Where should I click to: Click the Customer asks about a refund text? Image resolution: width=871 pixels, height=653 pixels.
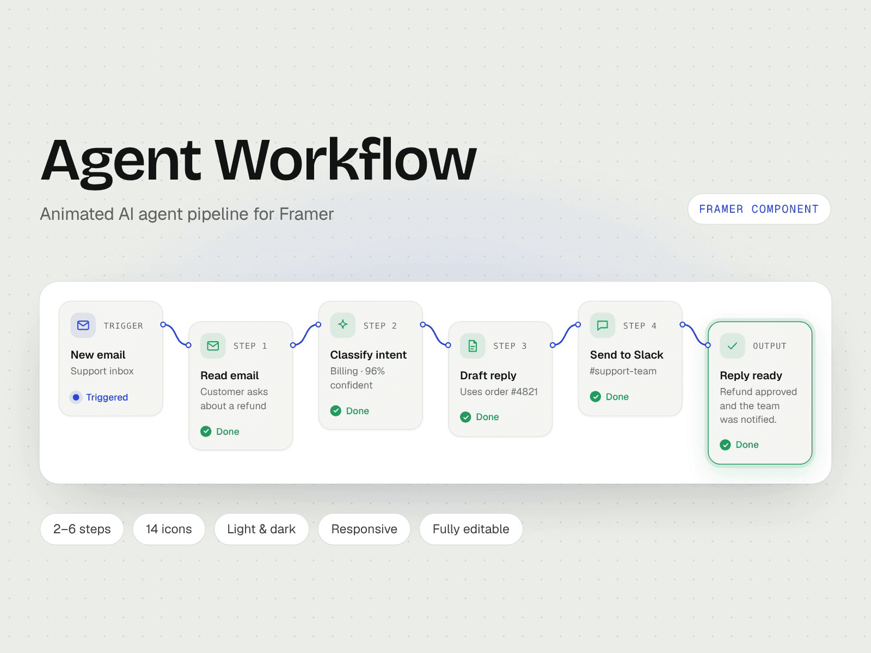[x=234, y=399]
